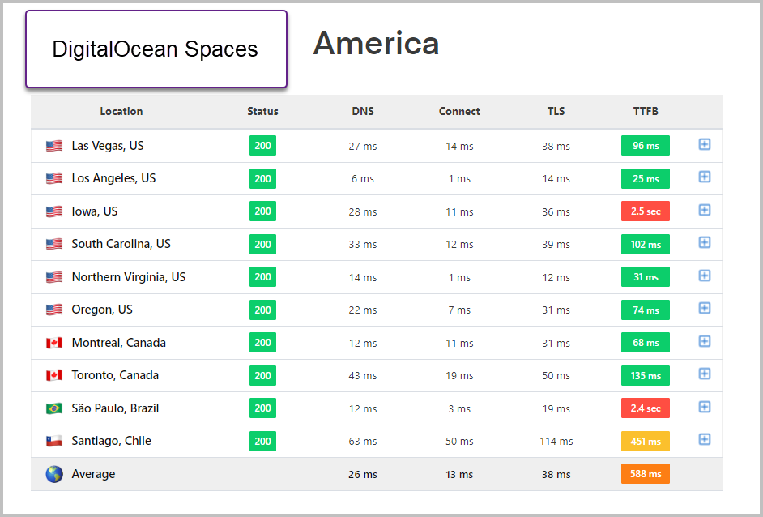Click the DNS column header
Viewport: 763px width, 517px height.
[x=363, y=112]
